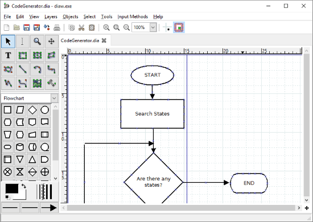Print the diagram using the printer icon
313x222 pixels.
(57, 27)
